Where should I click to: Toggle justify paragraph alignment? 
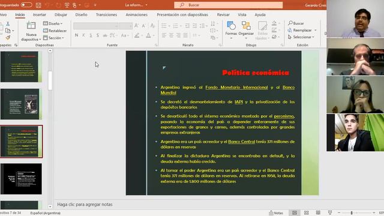click(185, 35)
